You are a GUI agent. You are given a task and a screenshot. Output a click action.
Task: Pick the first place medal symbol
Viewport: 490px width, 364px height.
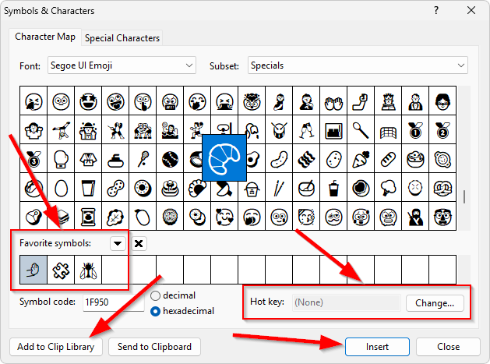(415, 129)
